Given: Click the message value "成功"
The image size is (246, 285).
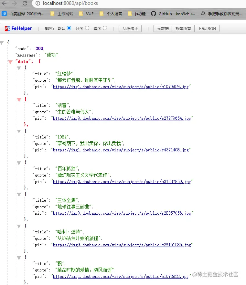Looking at the screenshot, I should [51, 55].
